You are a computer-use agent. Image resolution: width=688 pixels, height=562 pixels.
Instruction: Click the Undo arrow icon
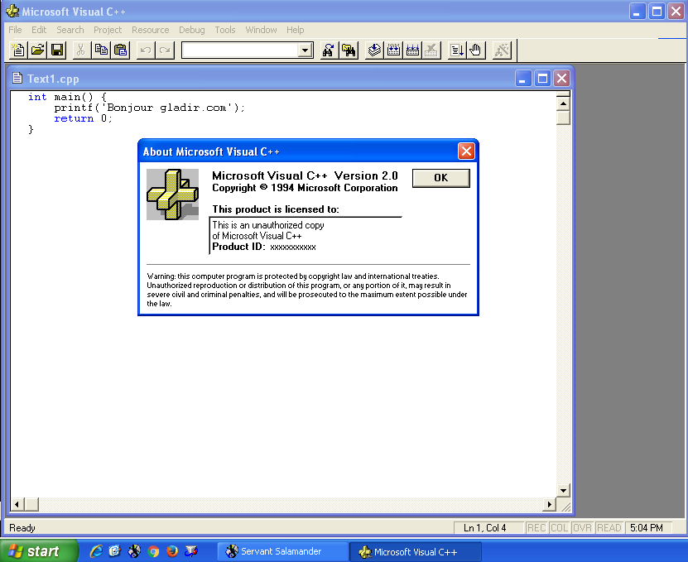[x=146, y=50]
